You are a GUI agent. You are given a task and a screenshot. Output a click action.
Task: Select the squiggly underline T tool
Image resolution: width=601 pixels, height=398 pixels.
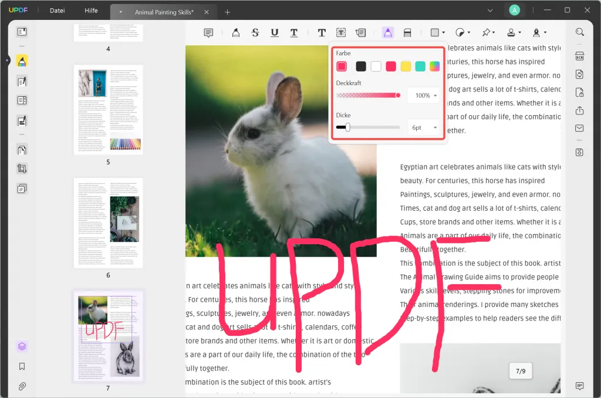pyautogui.click(x=294, y=33)
